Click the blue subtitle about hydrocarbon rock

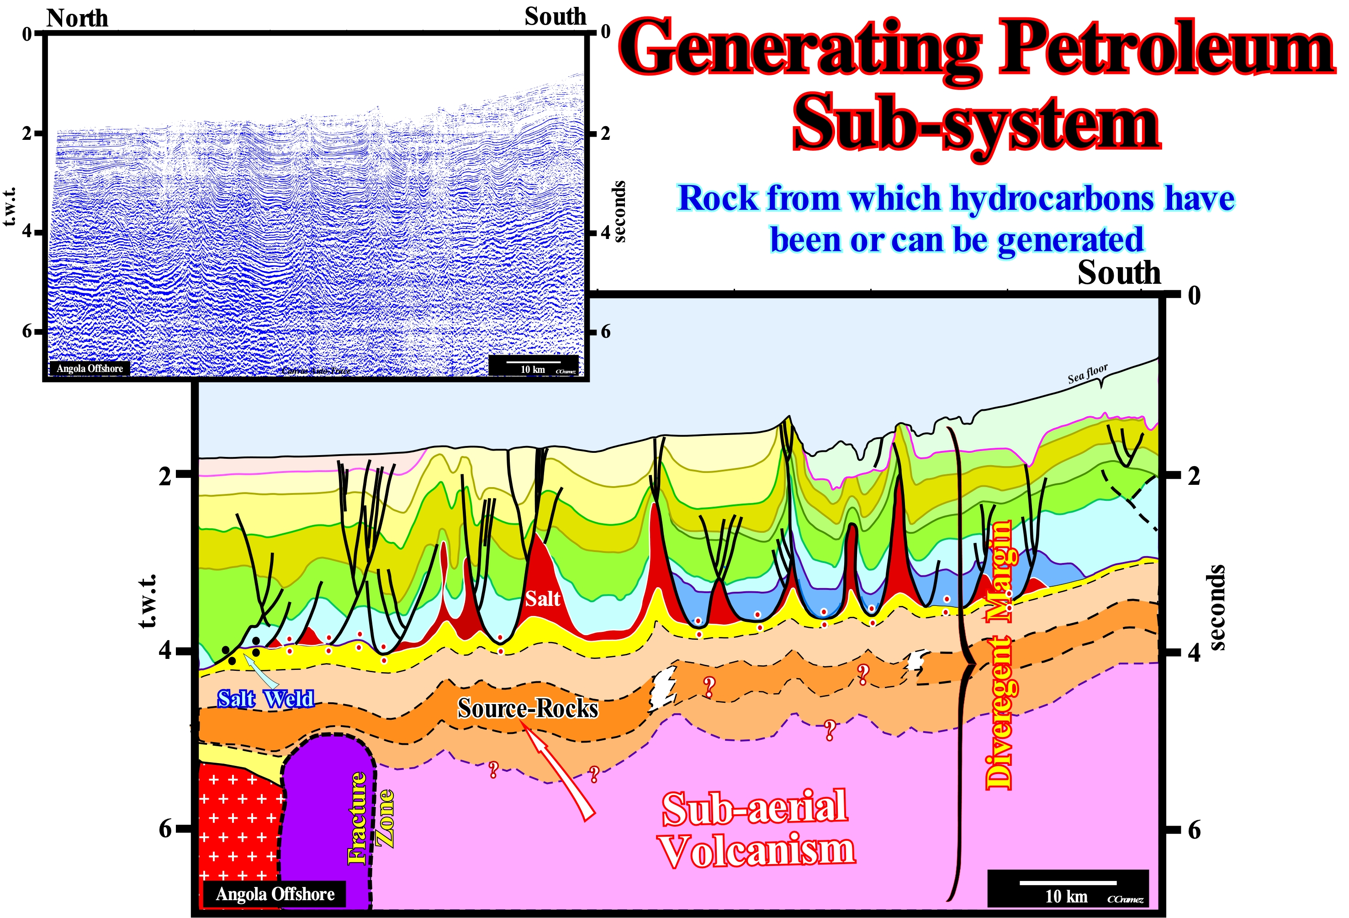[956, 219]
